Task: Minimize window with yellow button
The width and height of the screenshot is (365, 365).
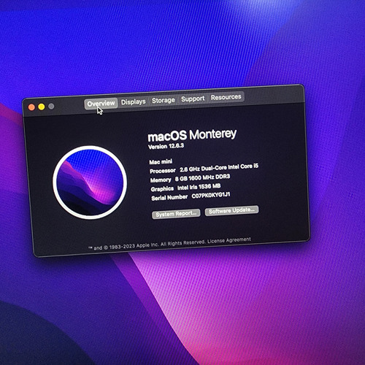Action: (x=42, y=107)
